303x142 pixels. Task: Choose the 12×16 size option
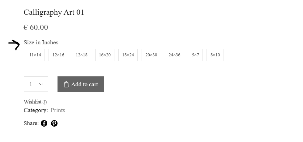[x=58, y=55]
